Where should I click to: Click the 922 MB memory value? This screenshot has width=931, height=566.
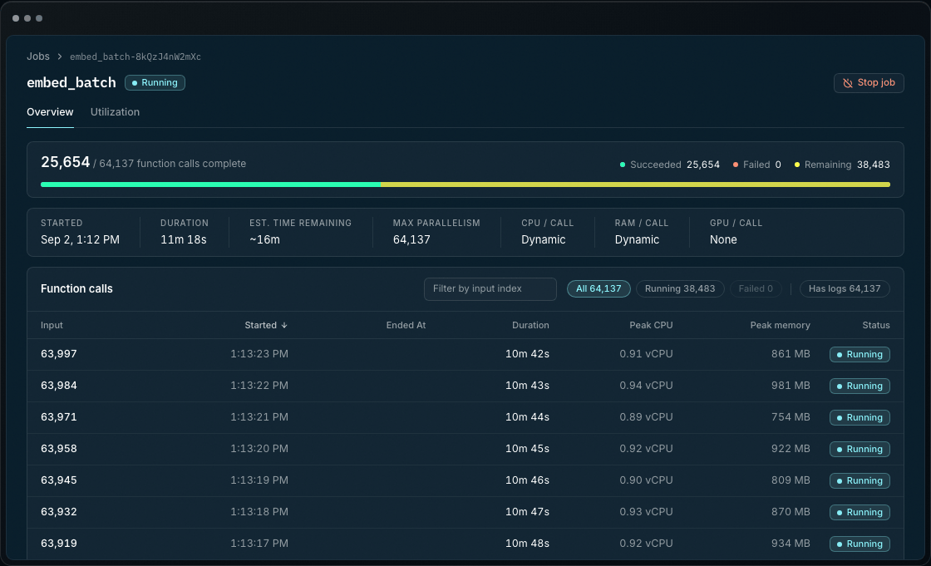coord(791,449)
